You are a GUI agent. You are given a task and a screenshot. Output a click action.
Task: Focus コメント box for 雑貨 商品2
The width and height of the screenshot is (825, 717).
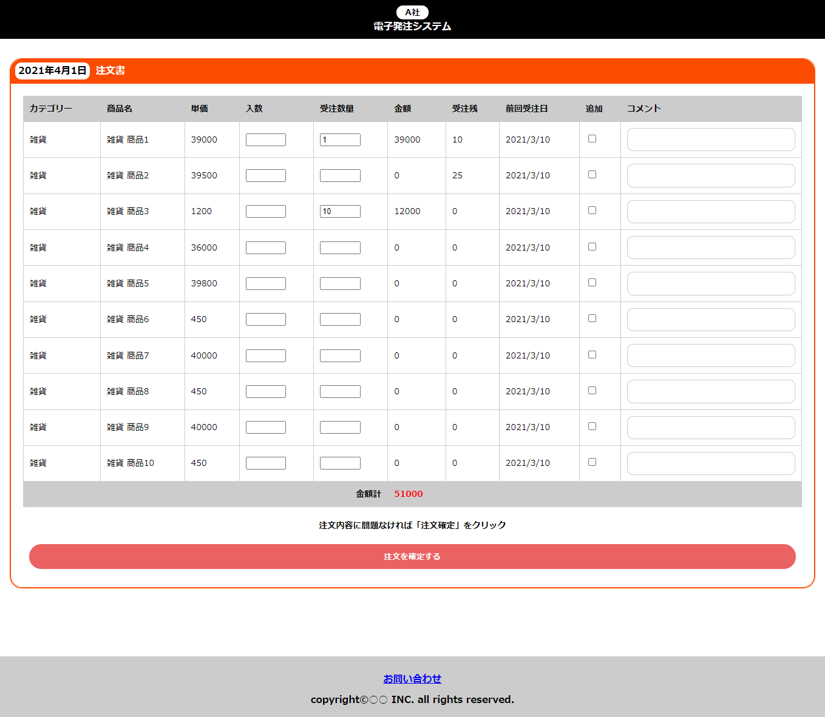[711, 175]
